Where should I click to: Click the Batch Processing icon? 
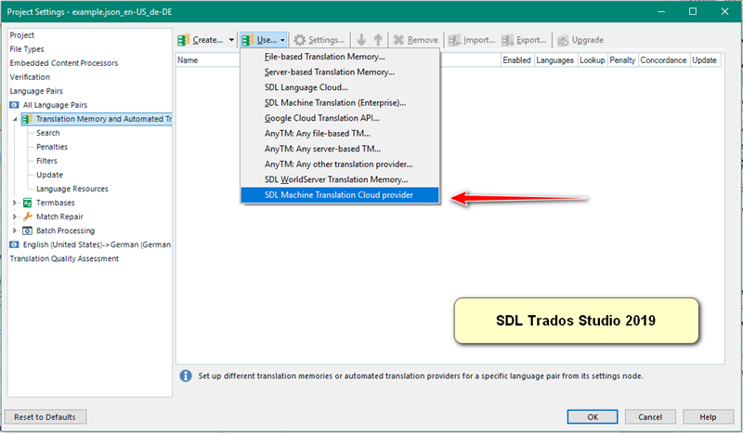[28, 230]
